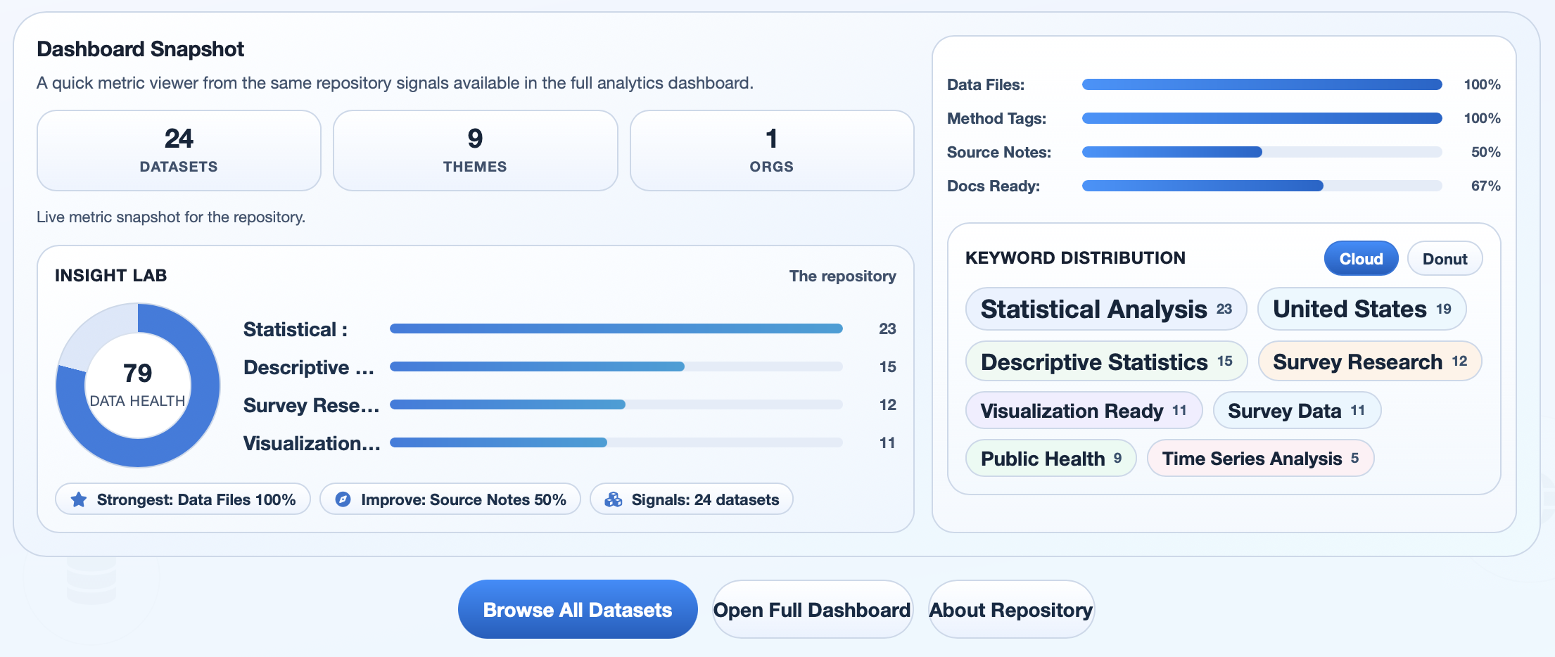This screenshot has height=657, width=1555.
Task: Click the Statistical bar in Insight Lab
Action: 616,328
